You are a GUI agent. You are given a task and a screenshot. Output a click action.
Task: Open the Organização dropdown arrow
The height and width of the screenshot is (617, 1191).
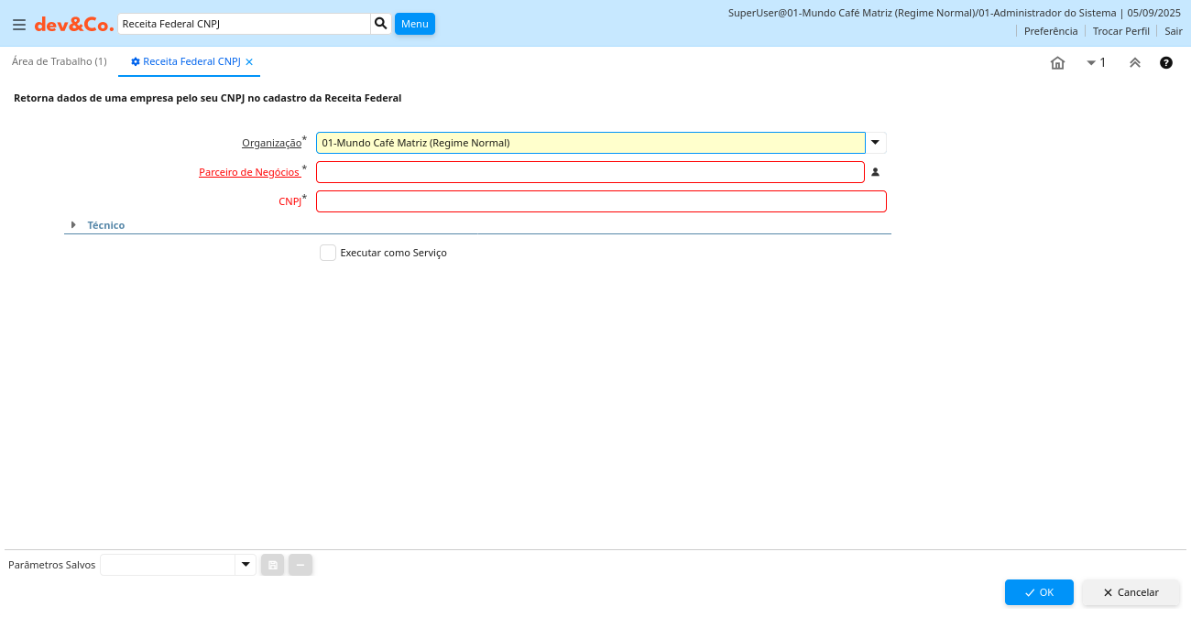(x=876, y=143)
